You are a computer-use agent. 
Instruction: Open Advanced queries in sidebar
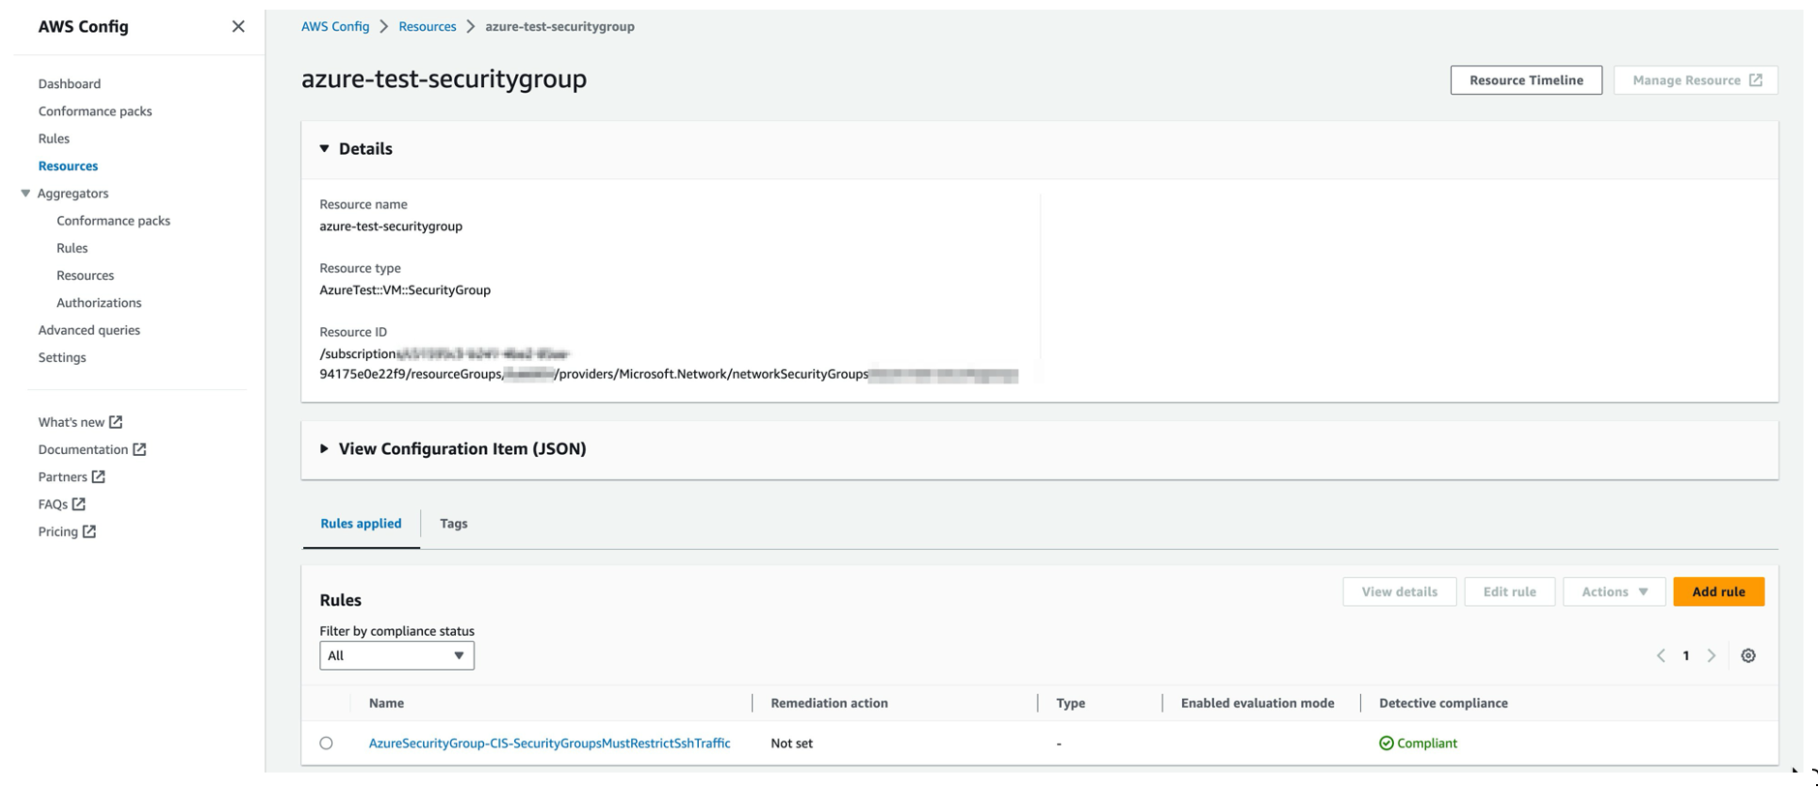tap(89, 330)
